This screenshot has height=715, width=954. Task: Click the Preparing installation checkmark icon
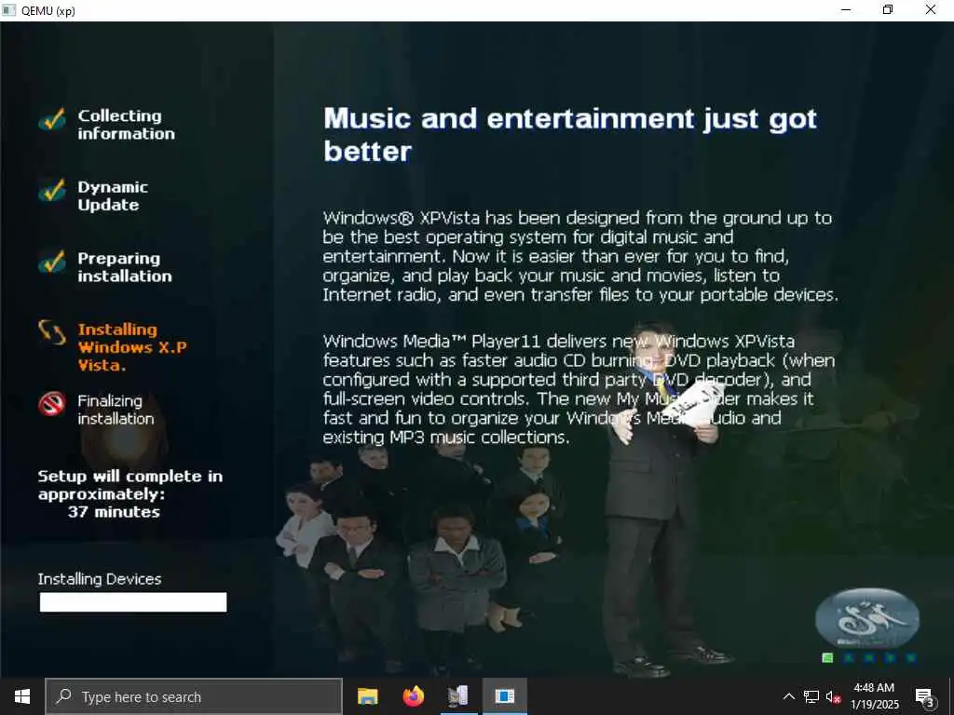tap(52, 262)
